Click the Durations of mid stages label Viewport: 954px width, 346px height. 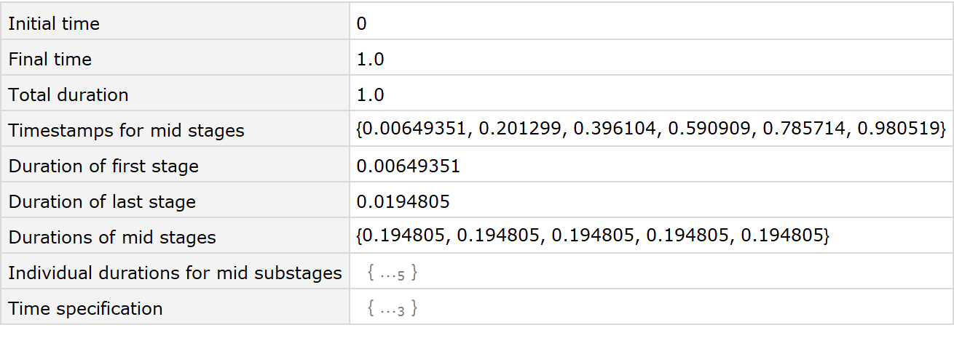112,238
